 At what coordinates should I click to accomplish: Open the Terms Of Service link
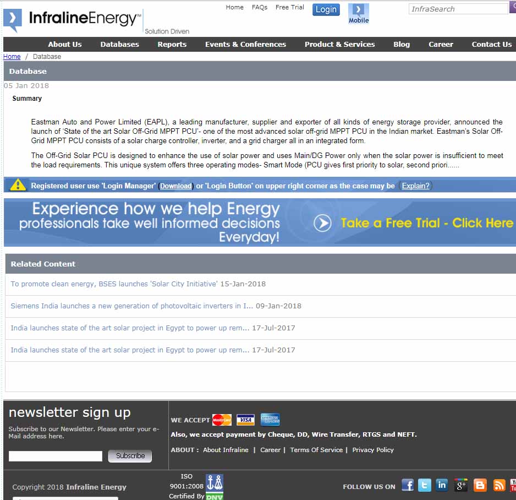(316, 450)
